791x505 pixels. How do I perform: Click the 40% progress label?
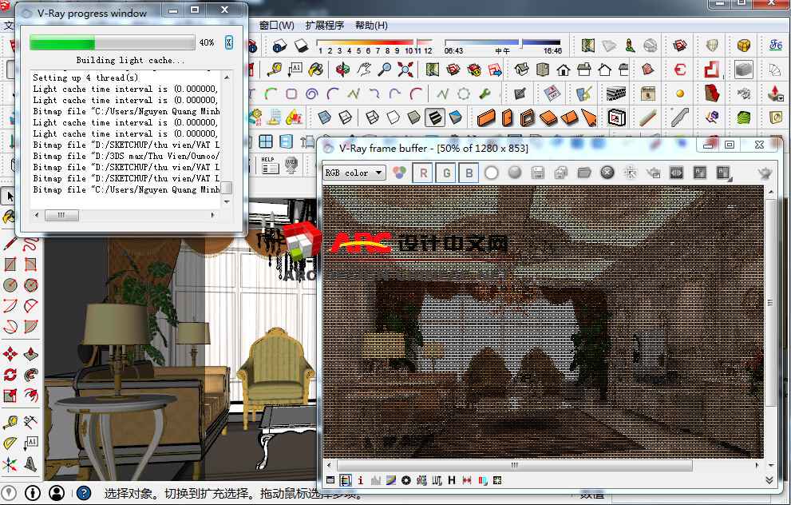click(206, 42)
